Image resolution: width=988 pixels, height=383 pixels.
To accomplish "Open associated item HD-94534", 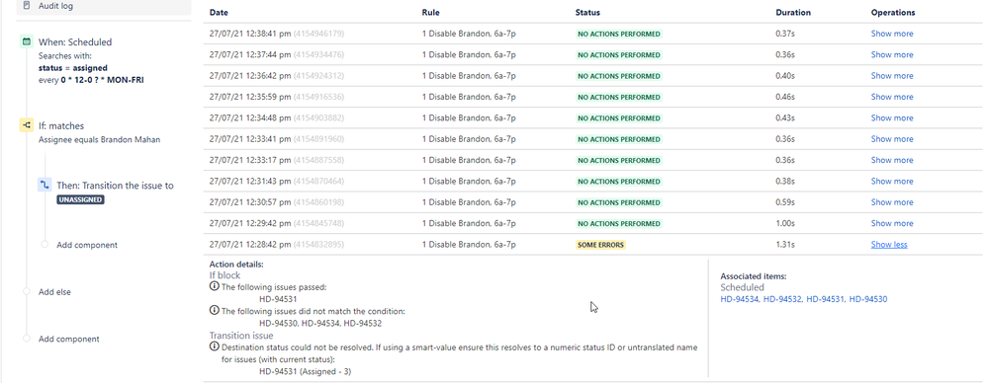I will click(739, 299).
